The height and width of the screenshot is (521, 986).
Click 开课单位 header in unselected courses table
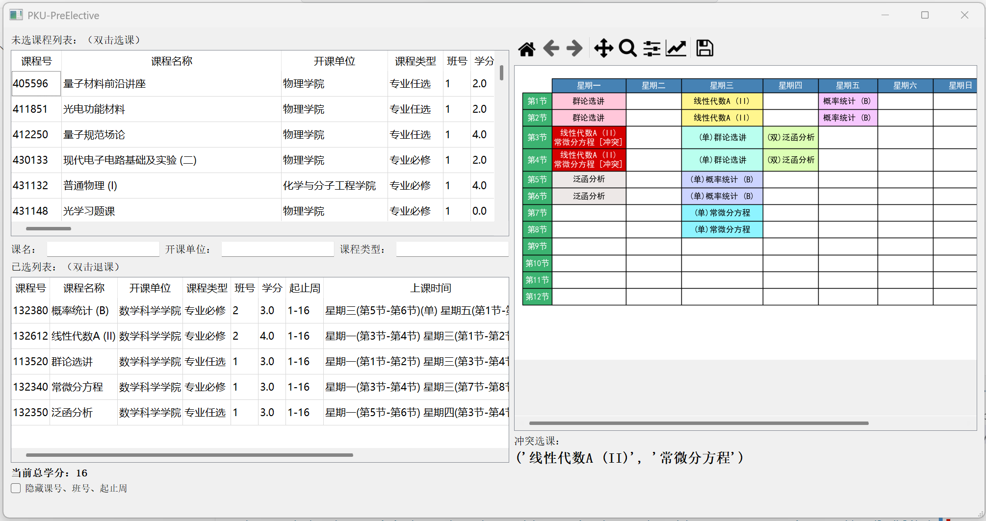click(335, 61)
